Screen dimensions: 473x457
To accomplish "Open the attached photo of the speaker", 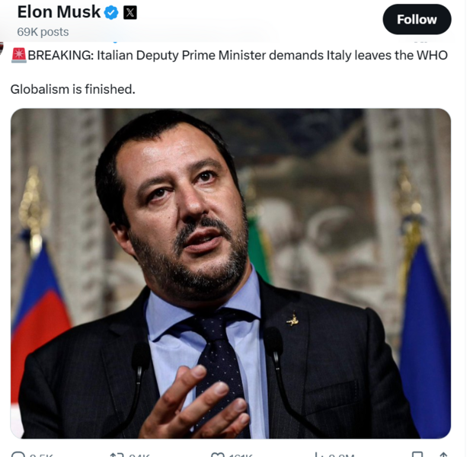I will 231,273.
